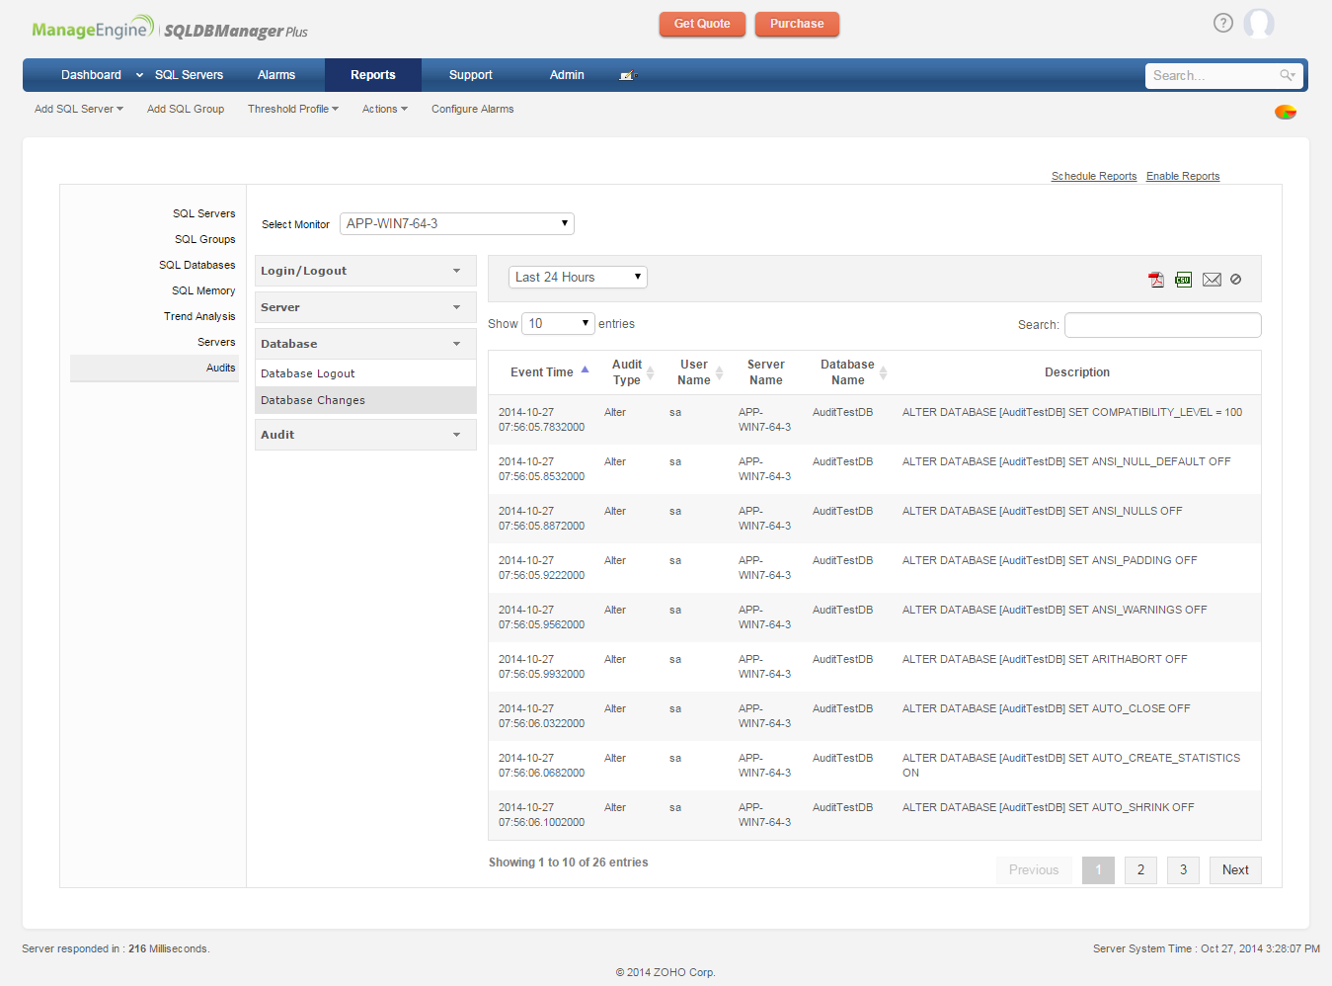
Task: Go to the Next page of entries
Action: pos(1235,870)
